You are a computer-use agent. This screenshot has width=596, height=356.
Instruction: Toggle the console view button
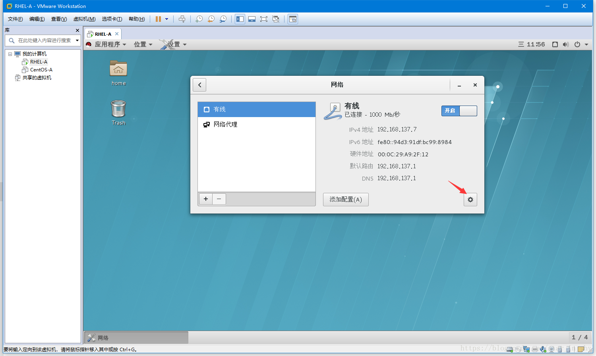click(x=293, y=19)
